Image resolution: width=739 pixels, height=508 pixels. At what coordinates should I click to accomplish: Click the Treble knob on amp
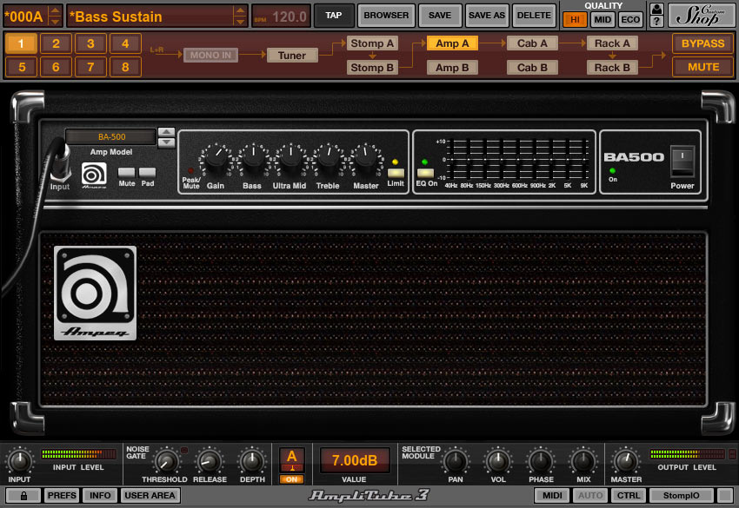[x=328, y=159]
